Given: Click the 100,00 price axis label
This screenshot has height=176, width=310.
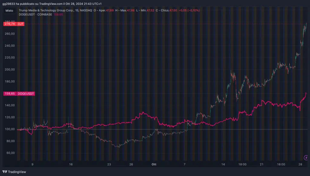Looking at the screenshot, I should (10, 129).
